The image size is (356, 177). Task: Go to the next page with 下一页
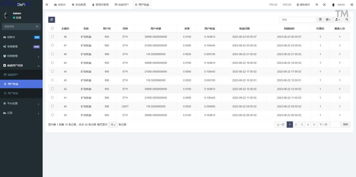click(323, 124)
